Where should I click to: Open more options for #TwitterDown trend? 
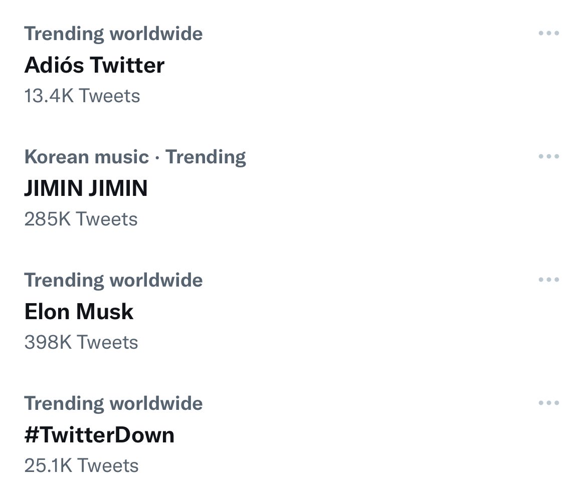pyautogui.click(x=548, y=403)
